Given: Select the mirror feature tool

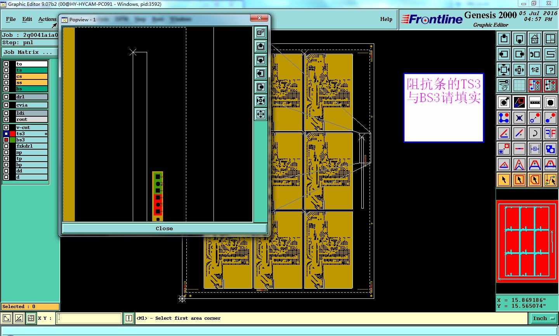Looking at the screenshot, I should pos(550,133).
